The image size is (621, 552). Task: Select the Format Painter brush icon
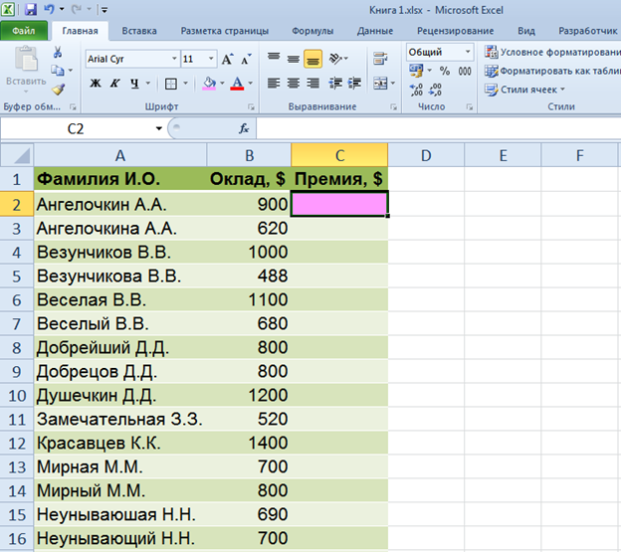[x=57, y=88]
